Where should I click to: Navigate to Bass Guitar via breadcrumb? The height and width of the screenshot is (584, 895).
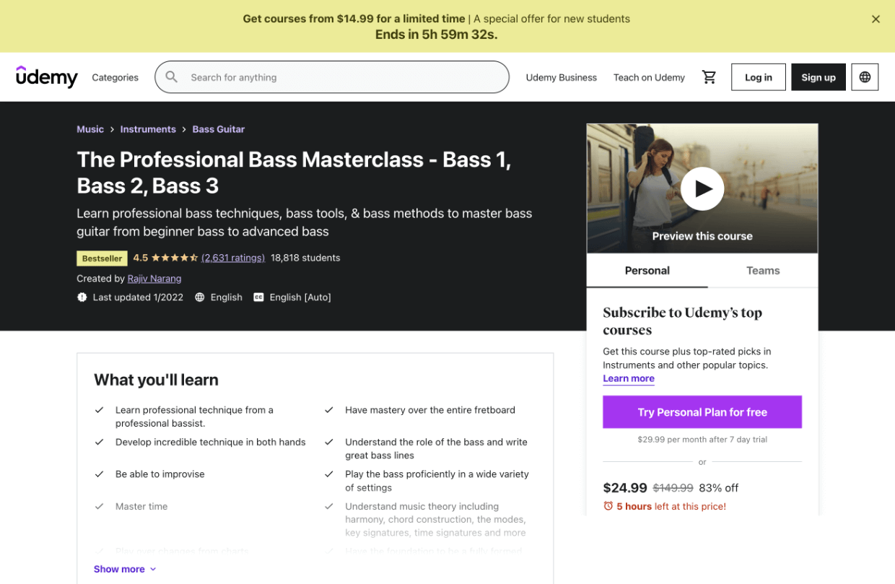(x=218, y=128)
